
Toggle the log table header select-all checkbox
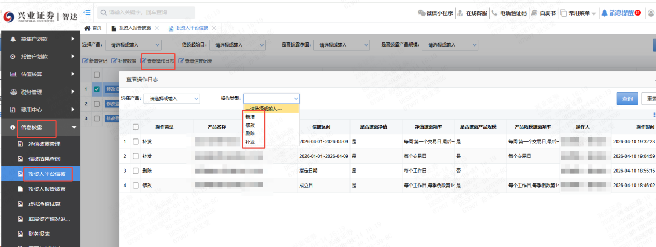coord(136,127)
